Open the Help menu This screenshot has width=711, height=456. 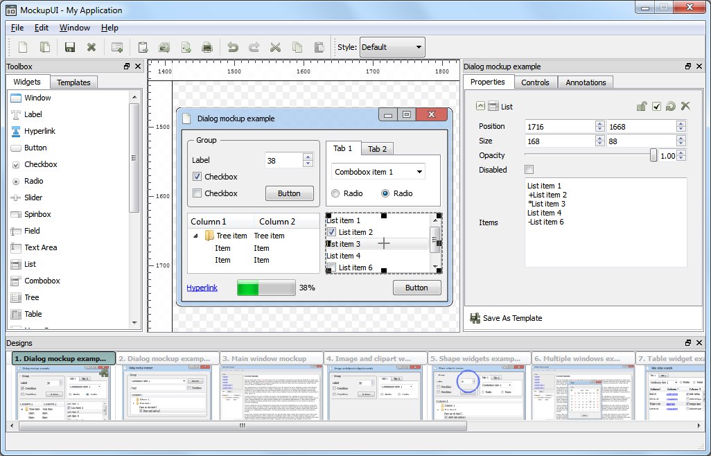109,28
